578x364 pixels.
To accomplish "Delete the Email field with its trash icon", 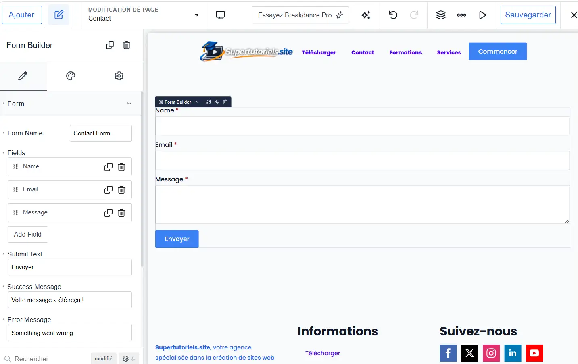I will [x=121, y=190].
